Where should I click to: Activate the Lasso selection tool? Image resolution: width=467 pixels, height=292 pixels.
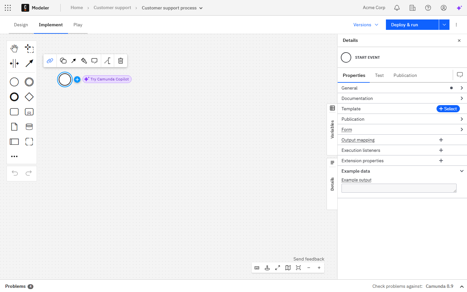click(x=29, y=49)
